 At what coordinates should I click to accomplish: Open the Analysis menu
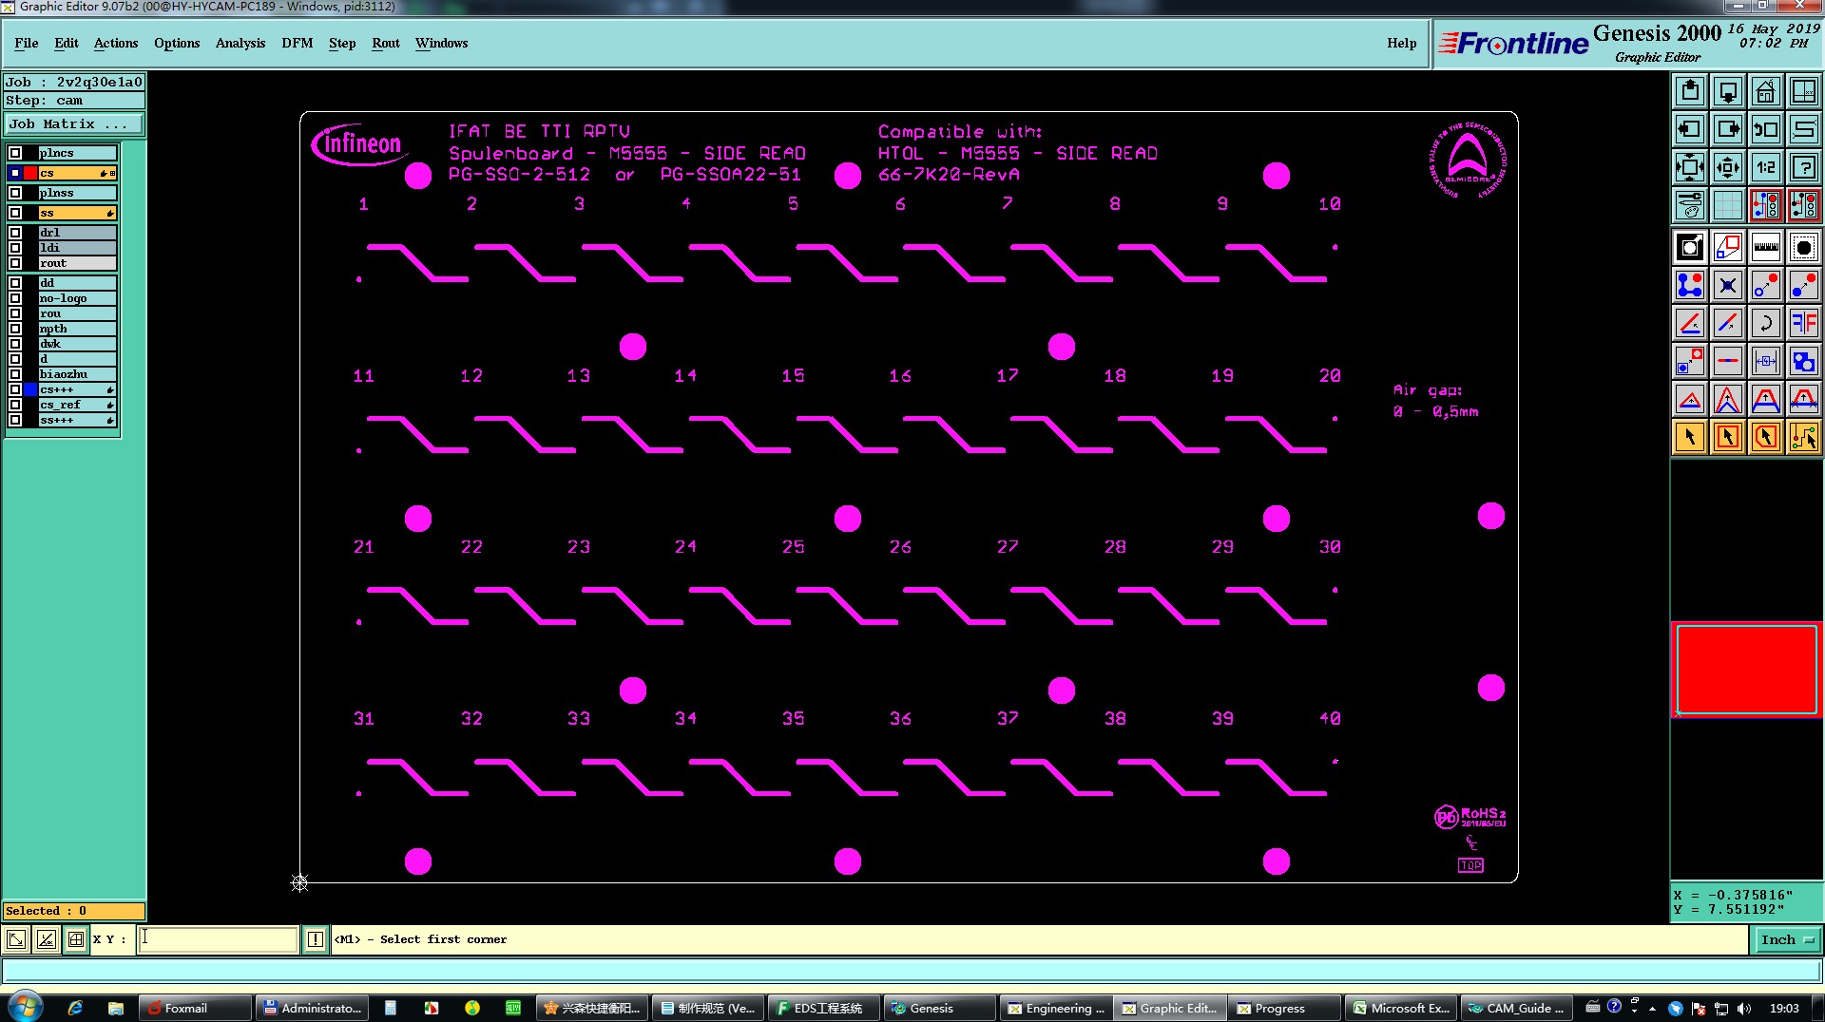tap(240, 44)
